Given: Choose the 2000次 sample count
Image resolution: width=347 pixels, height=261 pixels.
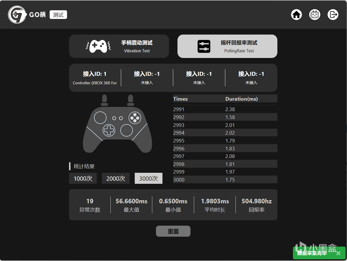Looking at the screenshot, I should (116, 178).
